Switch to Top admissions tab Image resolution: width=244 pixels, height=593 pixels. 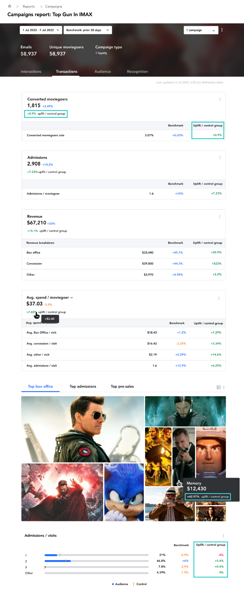(83, 387)
